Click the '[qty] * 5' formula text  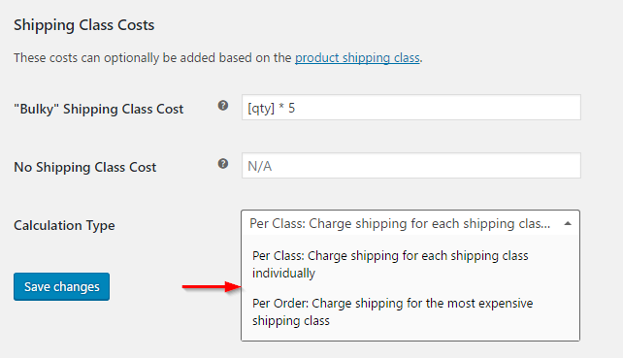tap(272, 108)
